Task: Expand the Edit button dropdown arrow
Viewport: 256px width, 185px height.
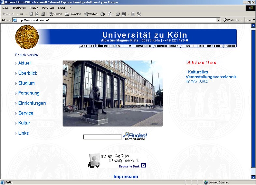Action: [x=128, y=14]
